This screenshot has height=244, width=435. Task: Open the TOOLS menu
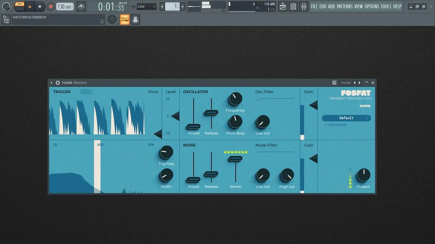386,6
